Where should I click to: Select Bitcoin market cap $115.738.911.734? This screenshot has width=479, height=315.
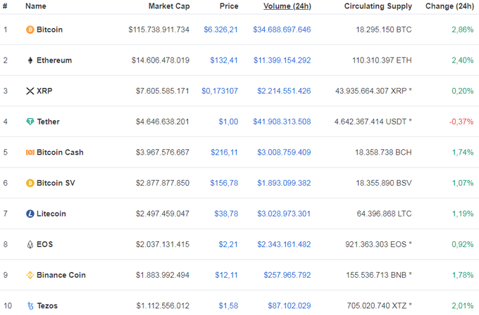pos(159,30)
